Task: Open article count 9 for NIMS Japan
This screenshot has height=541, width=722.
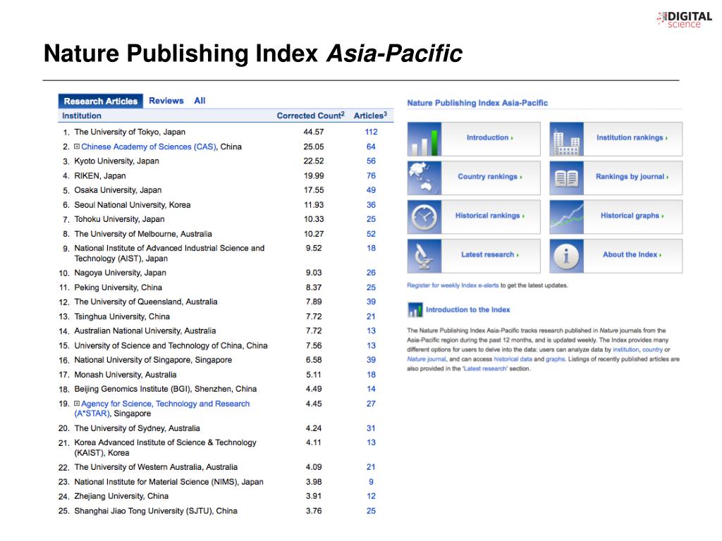Action: [x=371, y=482]
